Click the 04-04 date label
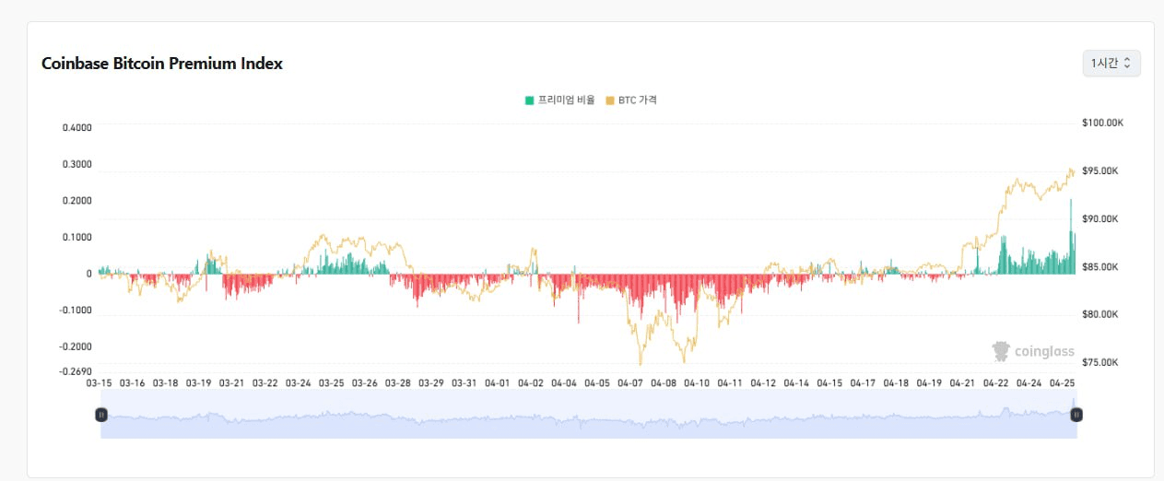The height and width of the screenshot is (481, 1164). (x=564, y=382)
